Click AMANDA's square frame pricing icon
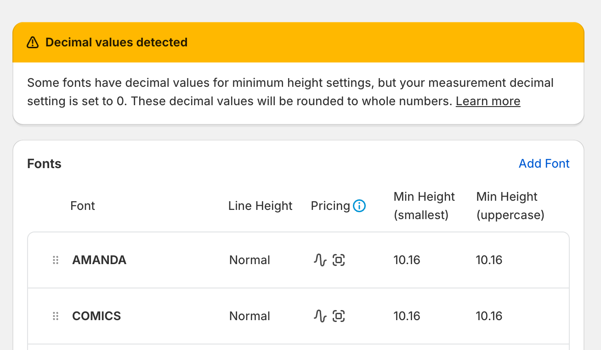The height and width of the screenshot is (350, 601). coord(339,260)
